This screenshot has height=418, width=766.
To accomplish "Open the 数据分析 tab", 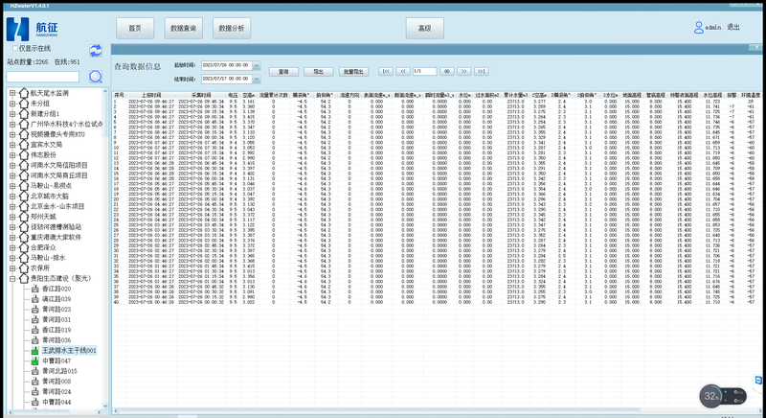I will point(232,29).
